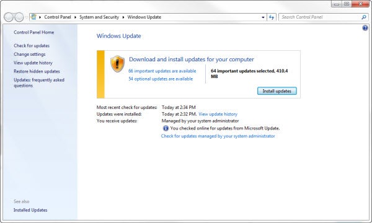The height and width of the screenshot is (223, 372).
Task: Open help with the blue question mark icon
Action: click(x=365, y=28)
